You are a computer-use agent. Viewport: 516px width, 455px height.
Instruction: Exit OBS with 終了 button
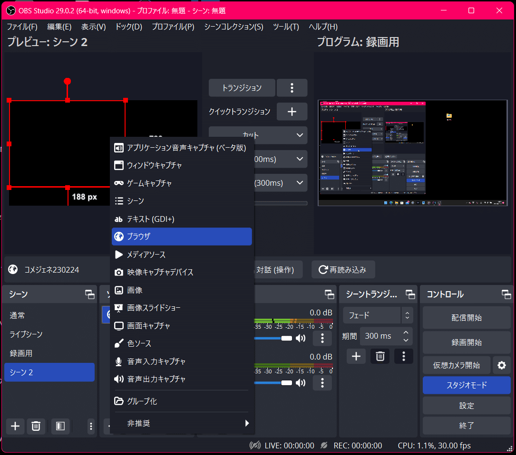467,426
